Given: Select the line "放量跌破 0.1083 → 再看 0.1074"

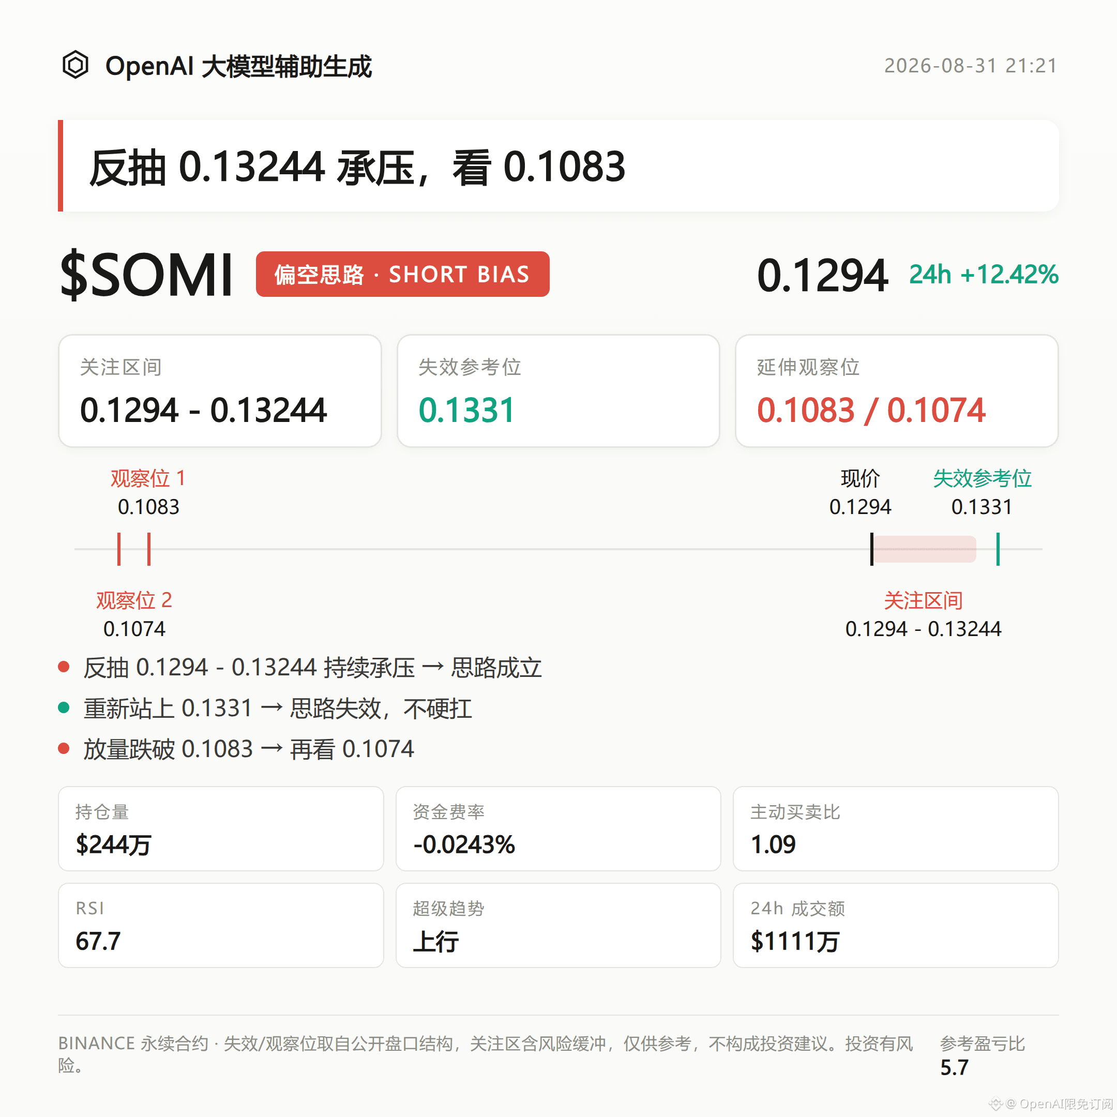Looking at the screenshot, I should point(249,749).
